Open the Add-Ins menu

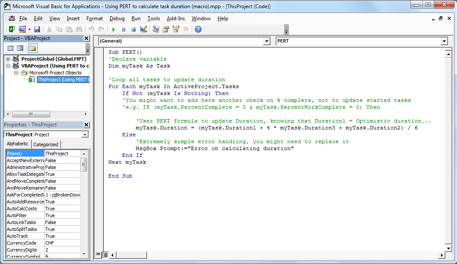(176, 18)
